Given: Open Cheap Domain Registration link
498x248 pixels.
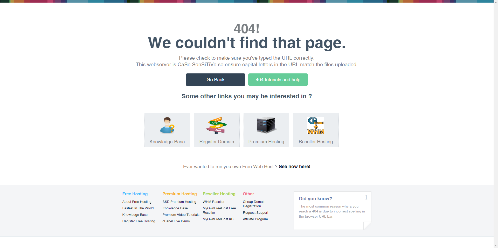Looking at the screenshot, I should pos(254,204).
